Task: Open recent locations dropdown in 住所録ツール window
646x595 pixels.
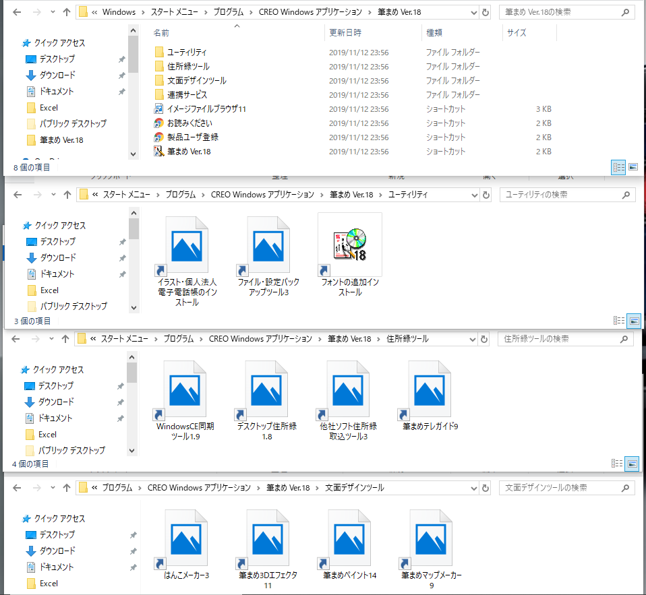Action: point(51,339)
